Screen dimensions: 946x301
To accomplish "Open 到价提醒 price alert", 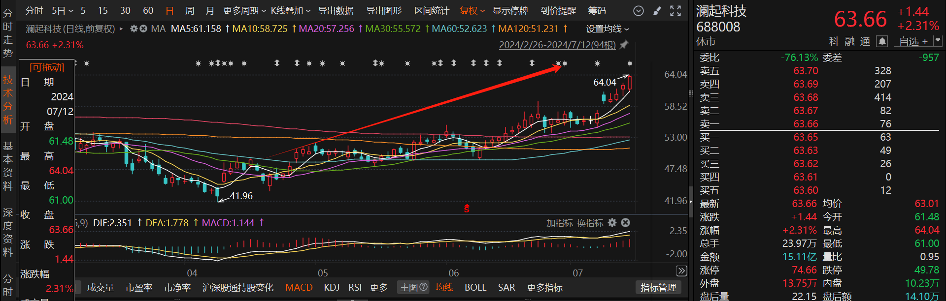I will 558,11.
